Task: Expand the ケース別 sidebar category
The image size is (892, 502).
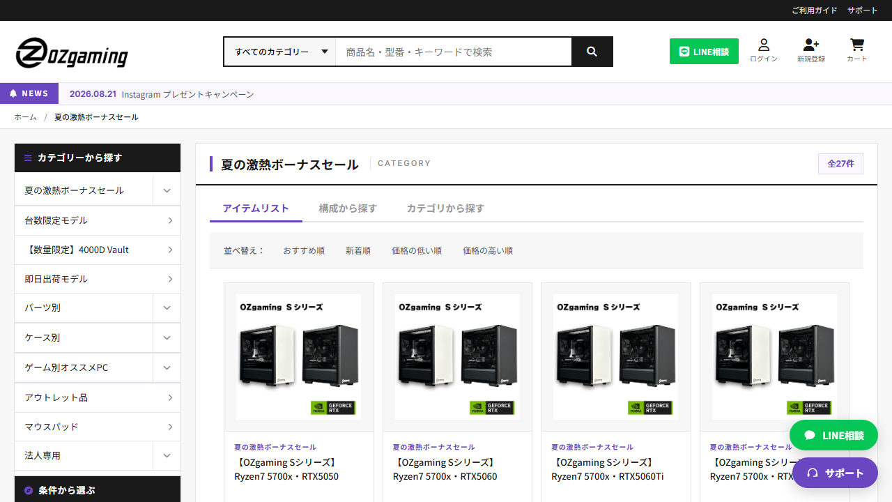Action: click(x=167, y=337)
